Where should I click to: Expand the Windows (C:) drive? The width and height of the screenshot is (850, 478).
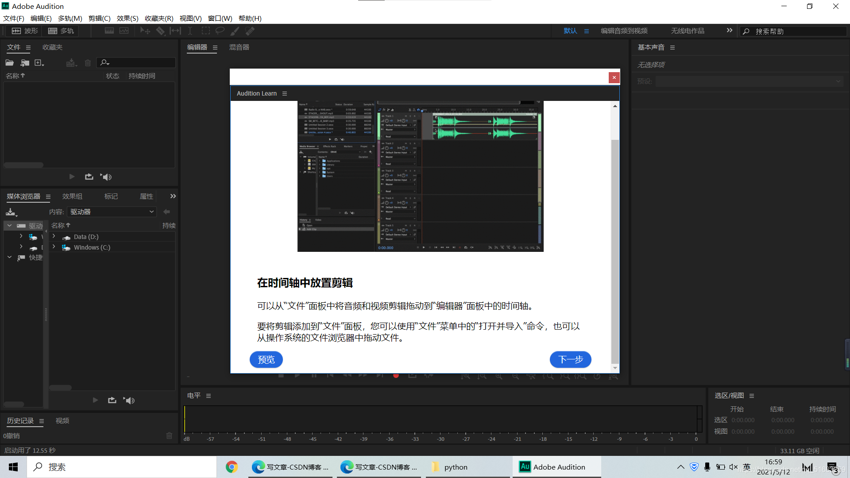pyautogui.click(x=54, y=247)
